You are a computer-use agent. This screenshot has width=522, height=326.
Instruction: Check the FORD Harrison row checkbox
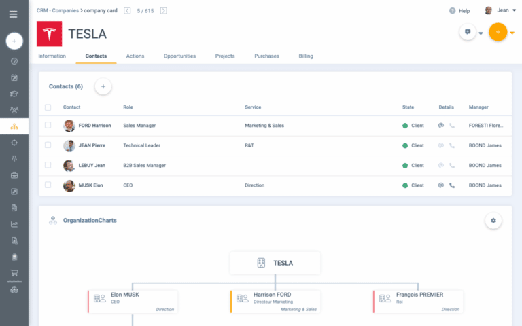tap(48, 125)
